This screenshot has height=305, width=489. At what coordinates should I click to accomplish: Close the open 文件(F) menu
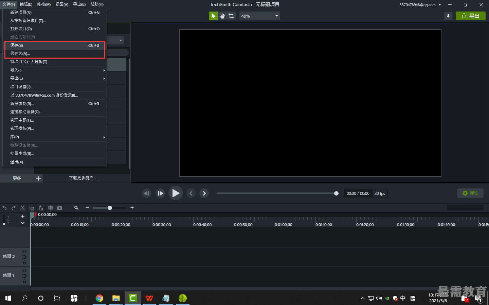(x=9, y=4)
